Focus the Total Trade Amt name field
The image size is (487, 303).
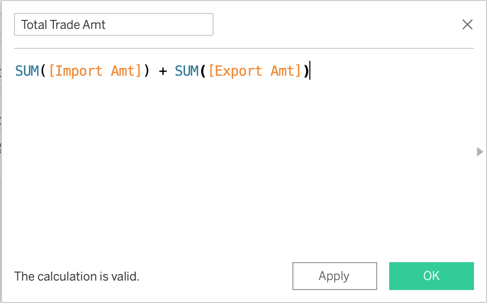pyautogui.click(x=113, y=24)
